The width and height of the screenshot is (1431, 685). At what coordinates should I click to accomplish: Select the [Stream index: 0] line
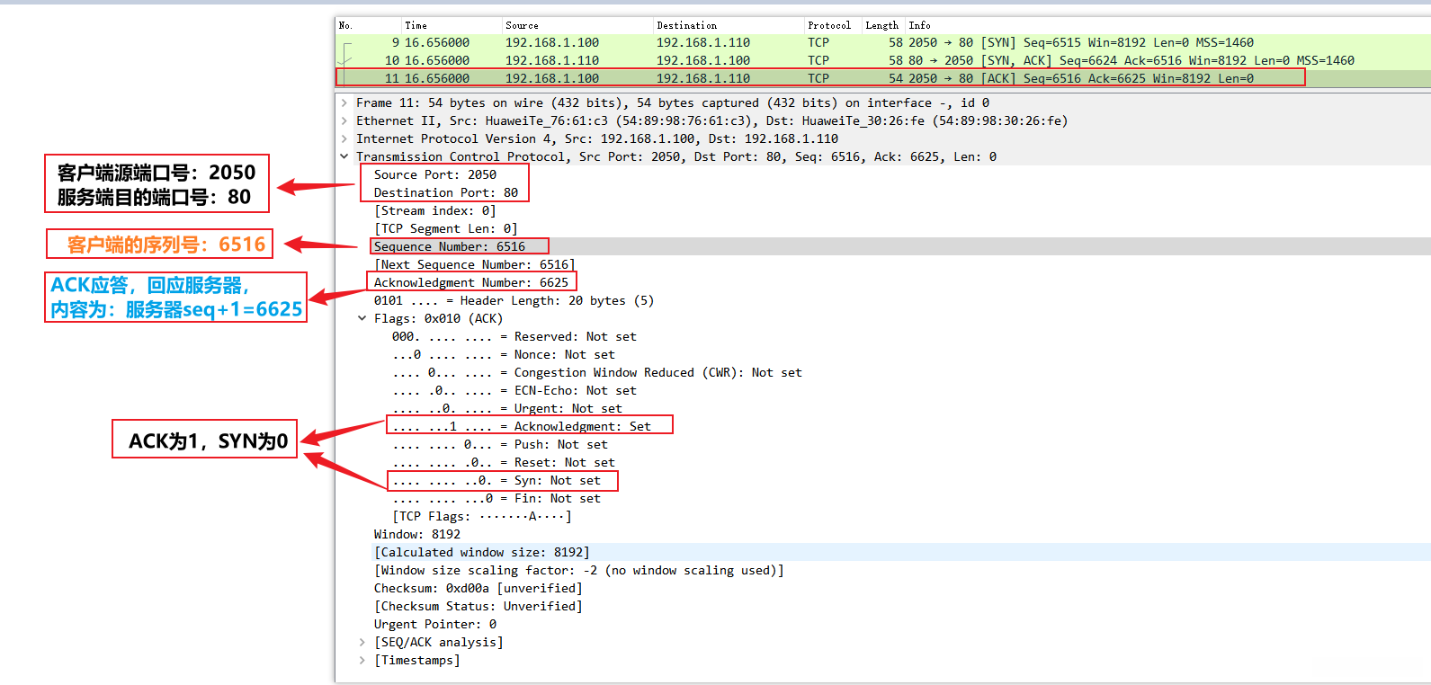[x=435, y=211]
